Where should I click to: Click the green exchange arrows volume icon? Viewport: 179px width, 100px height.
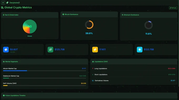pyautogui.click(x=51, y=49)
